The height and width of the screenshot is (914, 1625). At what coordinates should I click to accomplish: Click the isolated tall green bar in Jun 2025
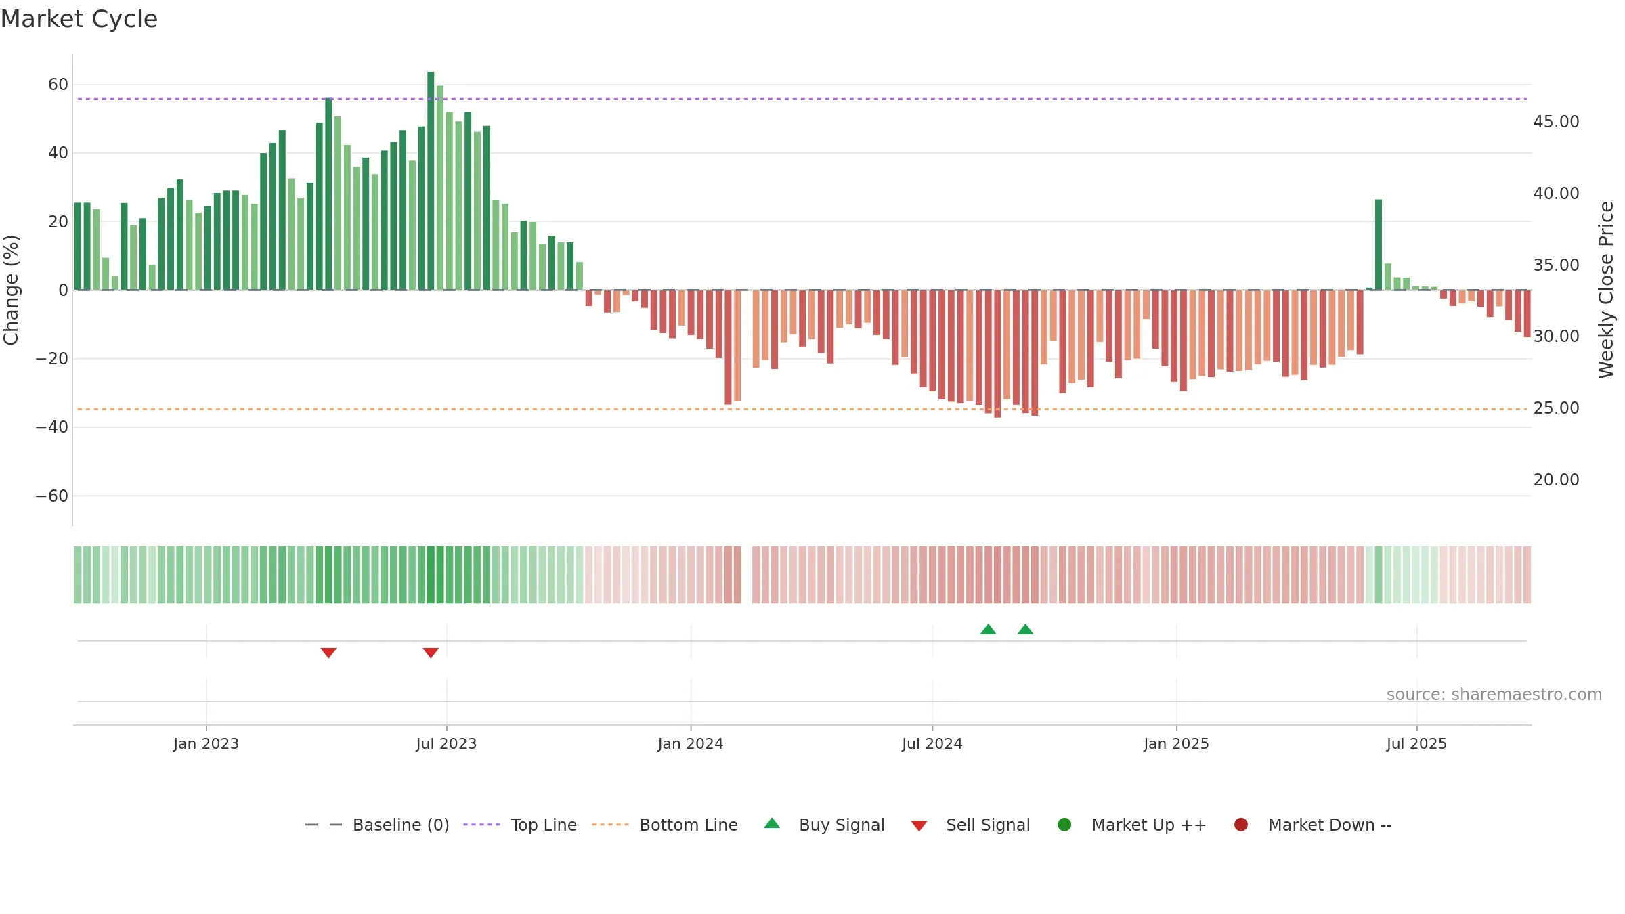point(1379,244)
